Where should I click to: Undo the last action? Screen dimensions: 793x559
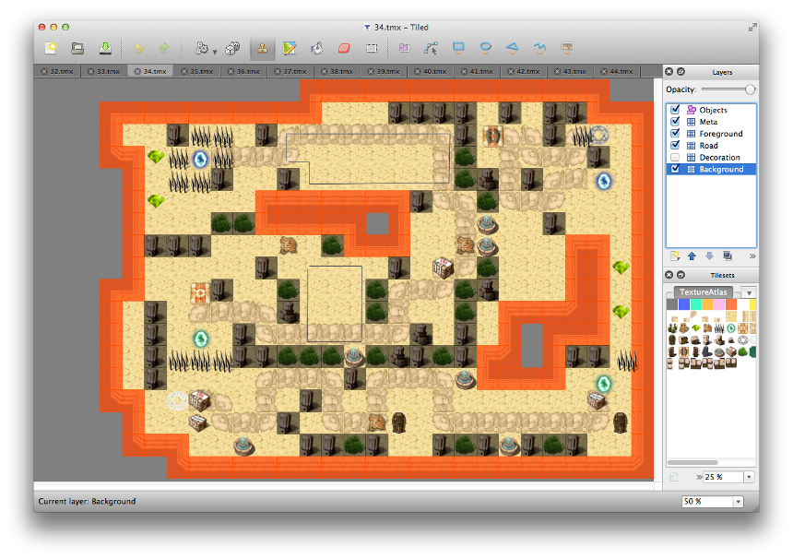coord(138,48)
